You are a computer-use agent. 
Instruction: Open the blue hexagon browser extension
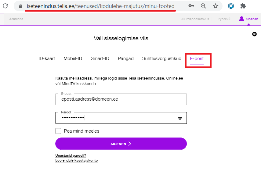pyautogui.click(x=231, y=6)
